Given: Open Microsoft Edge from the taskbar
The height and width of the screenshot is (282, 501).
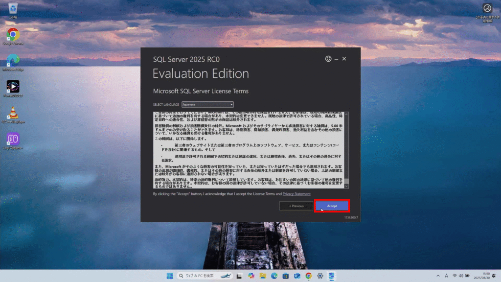Looking at the screenshot, I should click(x=274, y=276).
